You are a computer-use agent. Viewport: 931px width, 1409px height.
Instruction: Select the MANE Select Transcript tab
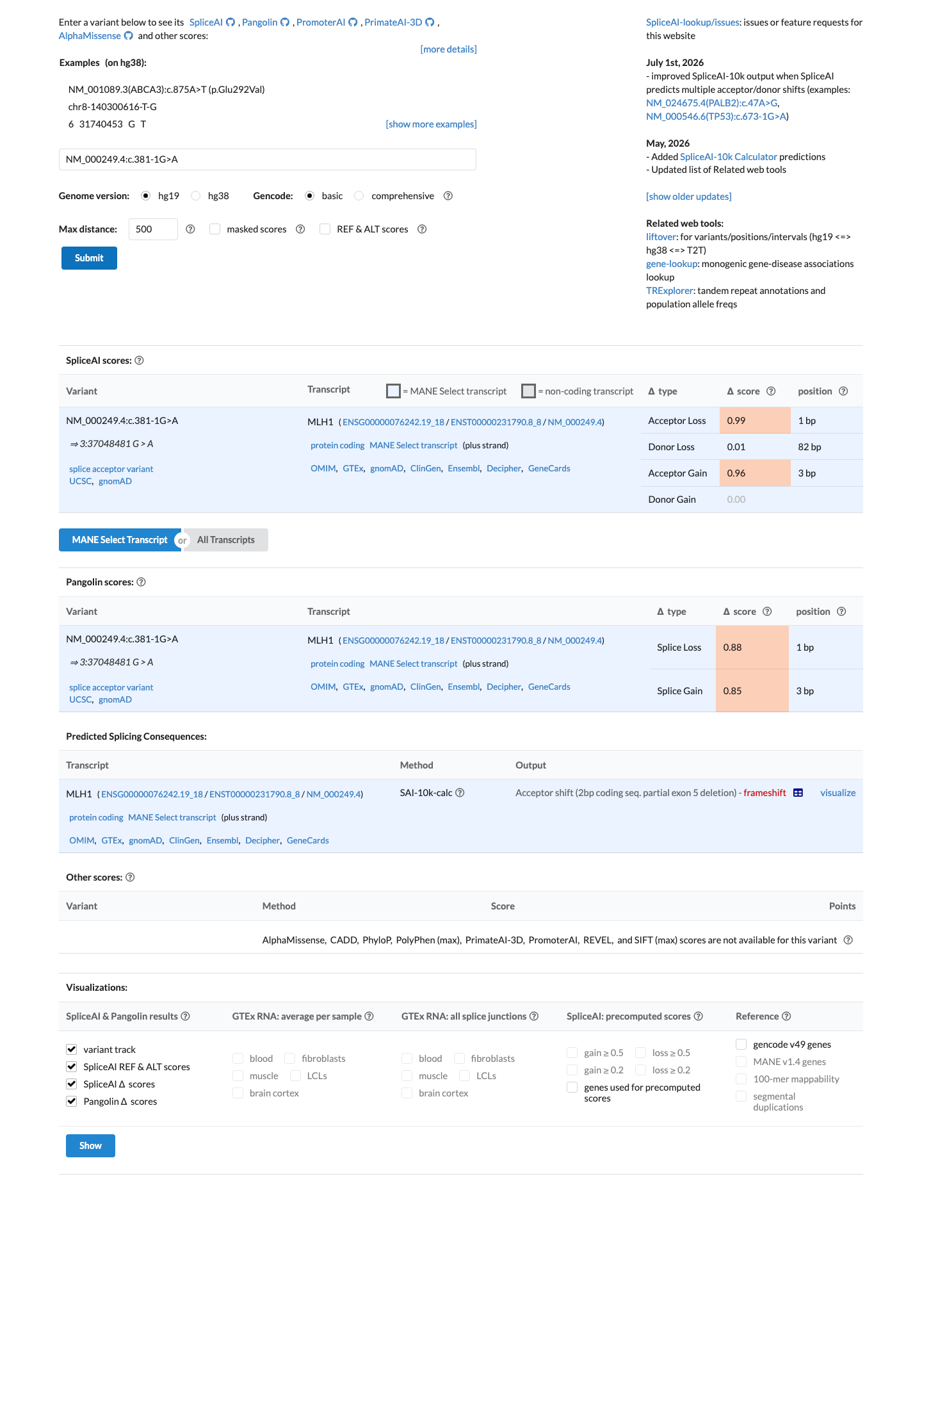[x=120, y=540]
